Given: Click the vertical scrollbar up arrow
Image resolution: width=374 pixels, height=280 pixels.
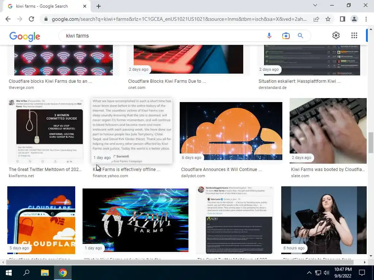Looking at the screenshot, I should [371, 29].
